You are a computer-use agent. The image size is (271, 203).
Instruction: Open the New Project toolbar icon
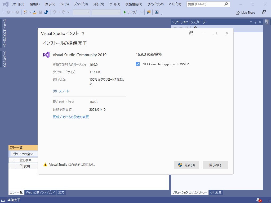click(x=25, y=12)
